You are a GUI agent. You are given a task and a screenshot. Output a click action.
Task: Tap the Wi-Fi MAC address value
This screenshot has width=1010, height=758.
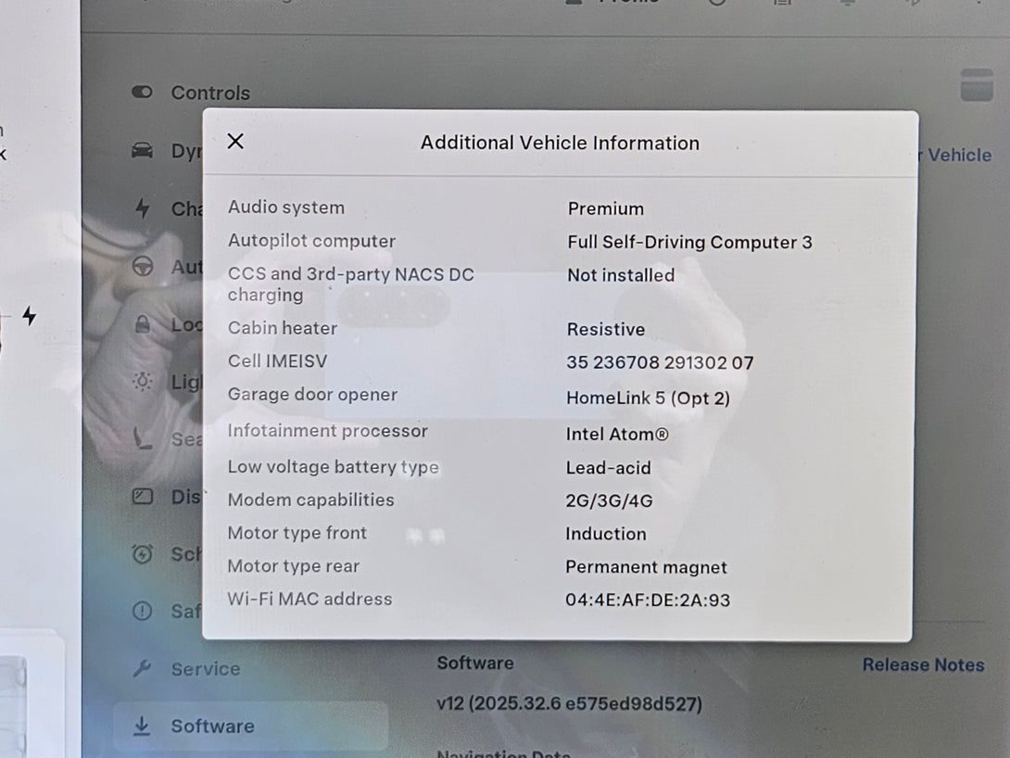click(648, 600)
